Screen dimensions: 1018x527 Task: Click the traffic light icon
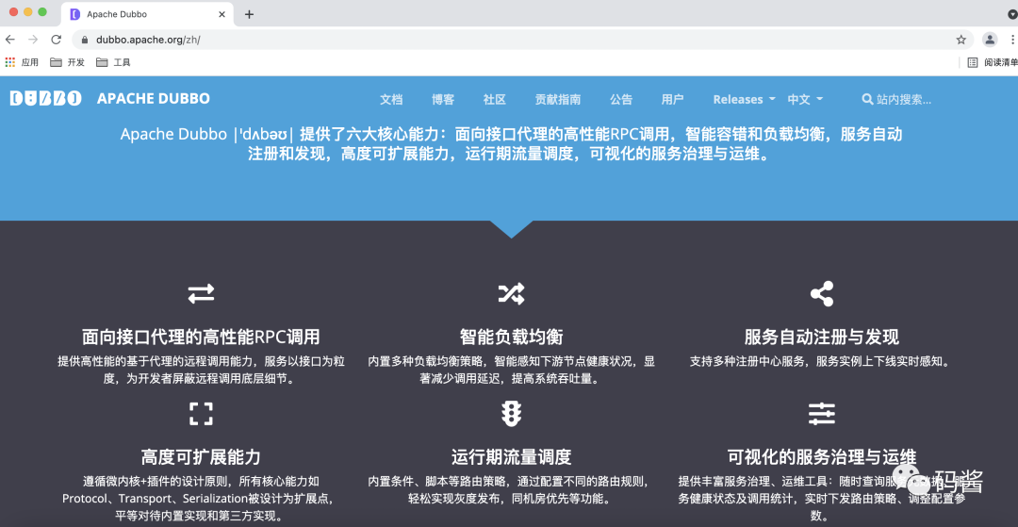click(x=512, y=414)
